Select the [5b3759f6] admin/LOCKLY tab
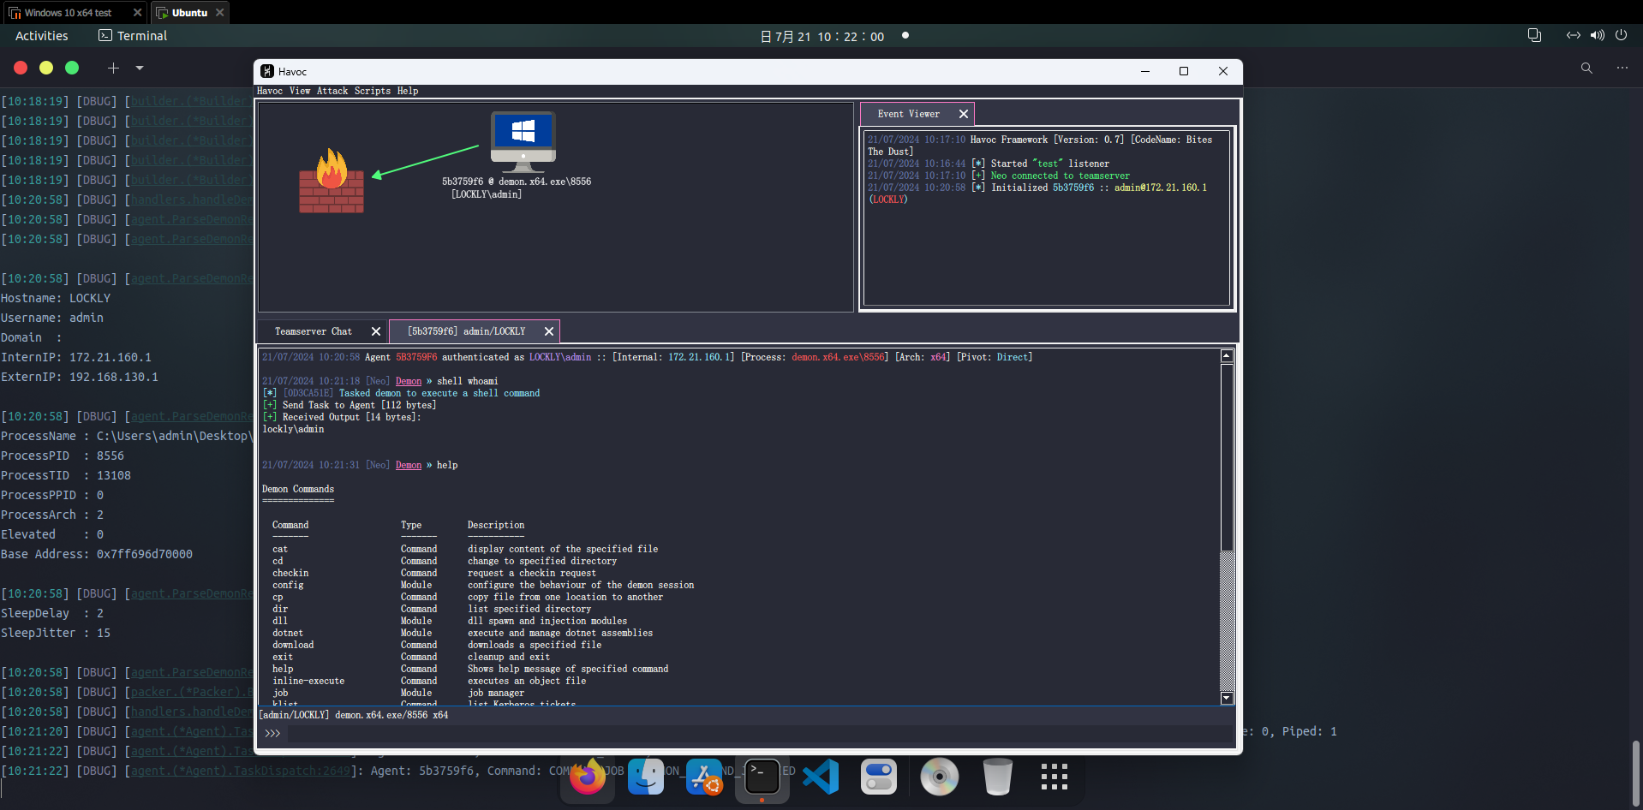 point(466,331)
